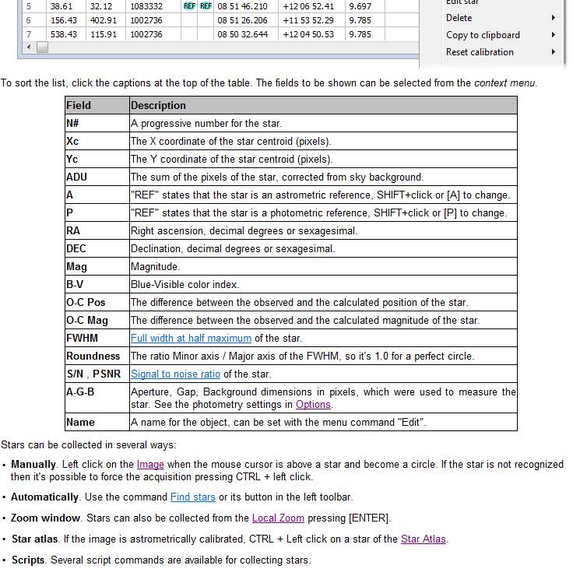
Task: Open the 'Signal to noise ratio' link
Action: click(175, 374)
